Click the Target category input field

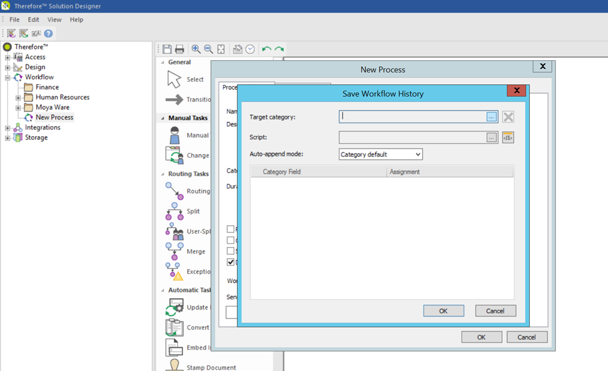pyautogui.click(x=413, y=116)
